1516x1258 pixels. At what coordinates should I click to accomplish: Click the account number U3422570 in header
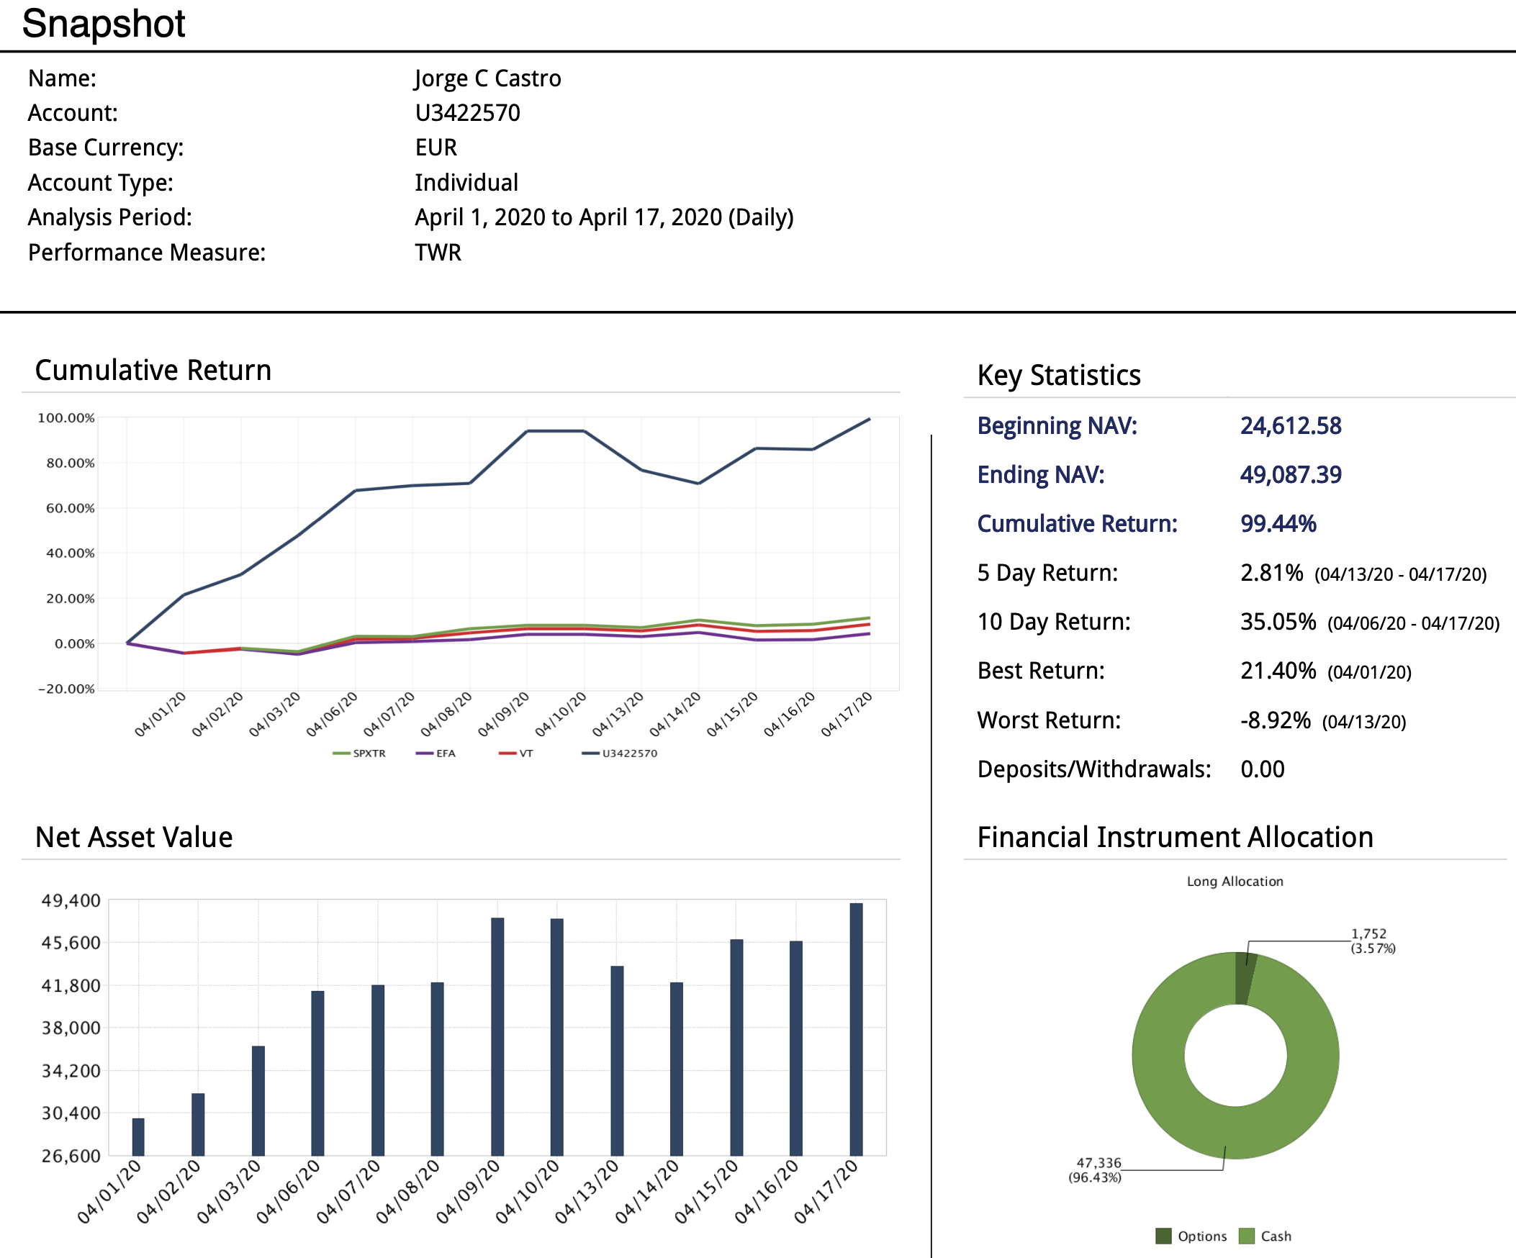point(467,113)
